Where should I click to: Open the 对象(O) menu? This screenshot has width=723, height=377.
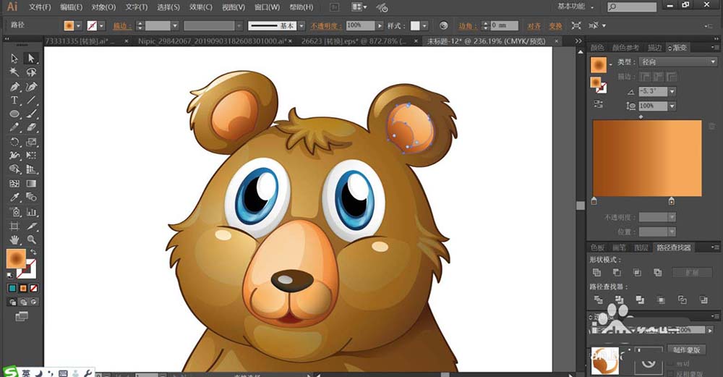pos(103,7)
